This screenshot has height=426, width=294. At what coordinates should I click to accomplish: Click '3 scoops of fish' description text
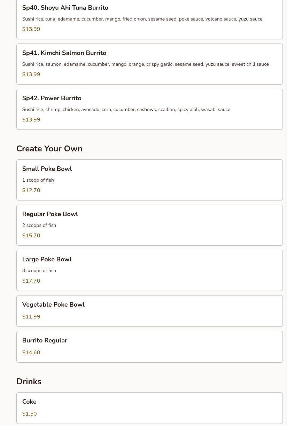click(x=39, y=271)
